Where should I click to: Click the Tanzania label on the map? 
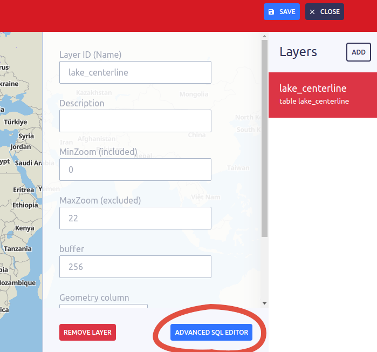[x=19, y=249]
